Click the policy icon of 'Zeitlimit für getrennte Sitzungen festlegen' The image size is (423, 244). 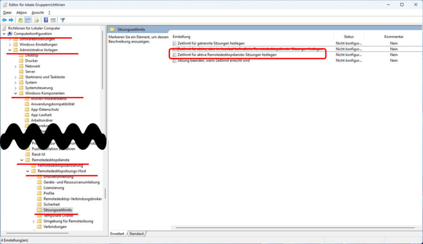click(x=174, y=43)
